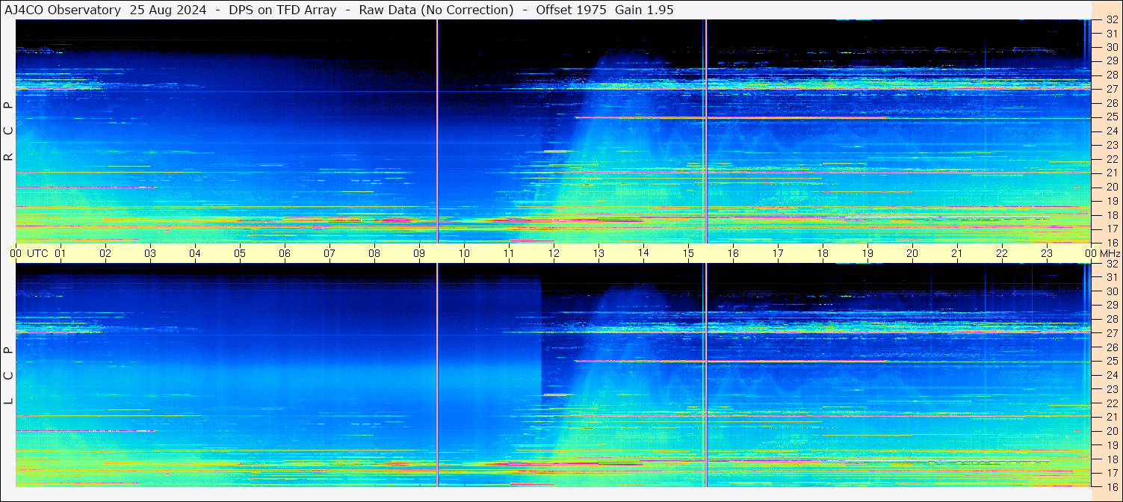
Task: Click the 07 hour mark on the time axis
Action: tap(330, 253)
